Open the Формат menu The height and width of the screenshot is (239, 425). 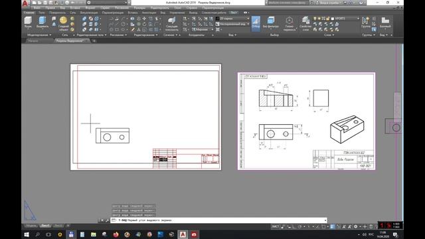(90, 8)
